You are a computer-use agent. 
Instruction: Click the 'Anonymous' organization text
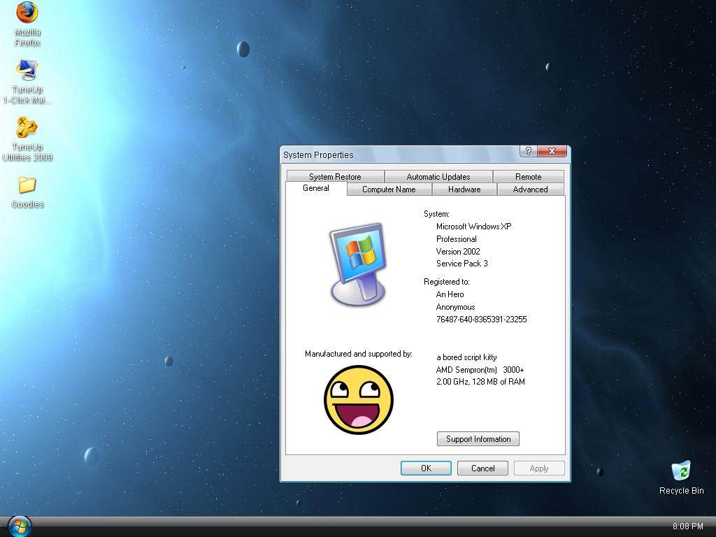tap(455, 307)
